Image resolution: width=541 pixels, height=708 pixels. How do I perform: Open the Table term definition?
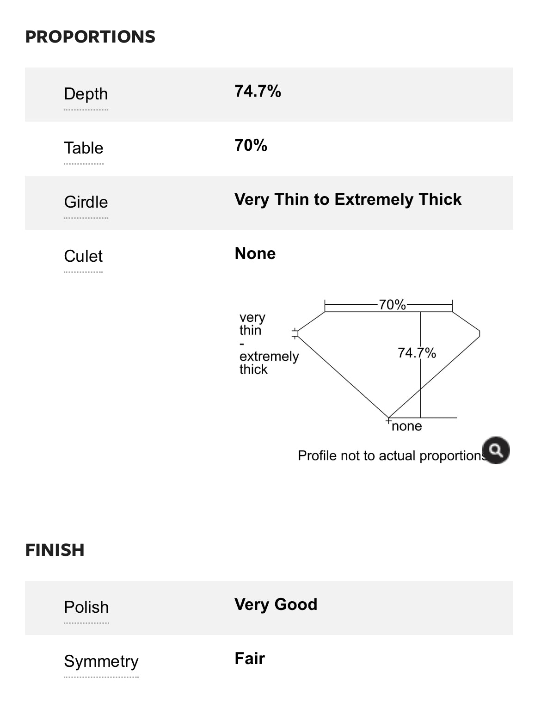tap(83, 148)
